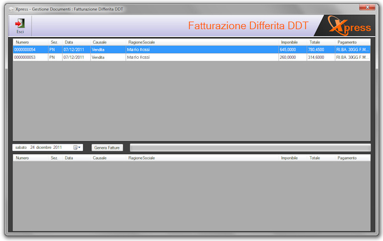Sort top grid by Sez. column header
The width and height of the screenshot is (383, 241).
point(55,42)
